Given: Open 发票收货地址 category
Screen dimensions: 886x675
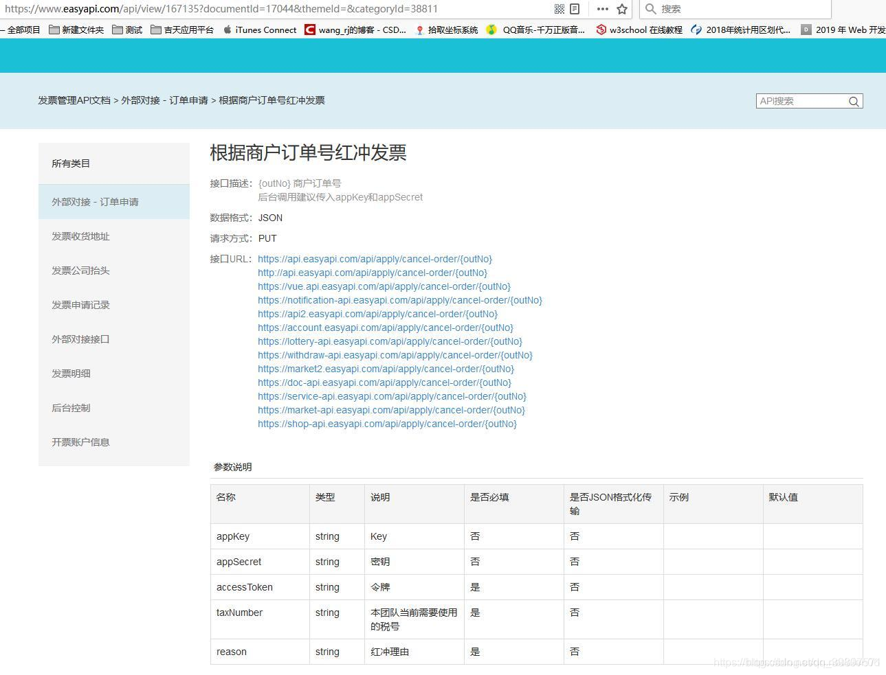Looking at the screenshot, I should (x=114, y=236).
